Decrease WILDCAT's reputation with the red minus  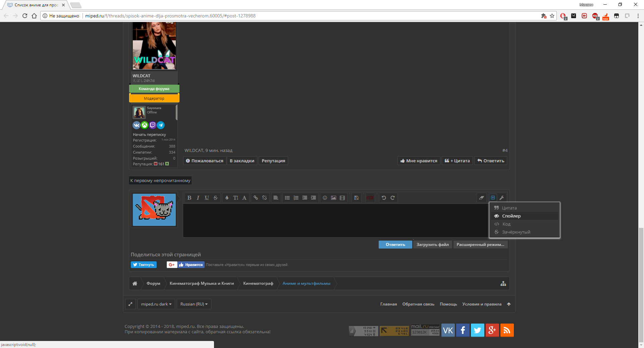(x=156, y=164)
